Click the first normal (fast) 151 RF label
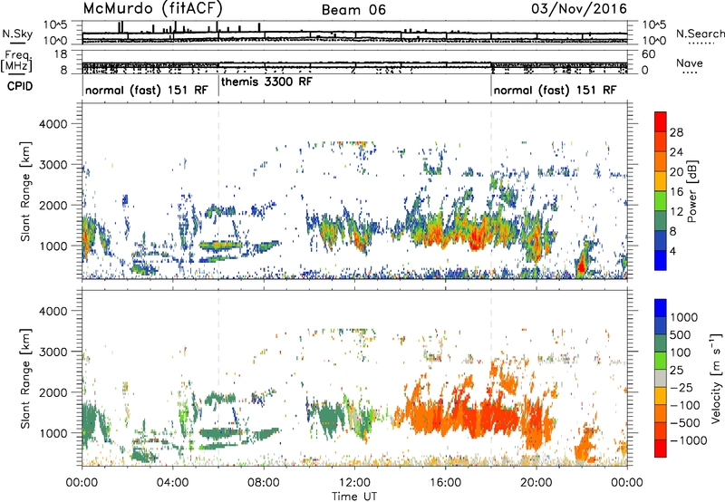The height and width of the screenshot is (502, 725). [147, 90]
